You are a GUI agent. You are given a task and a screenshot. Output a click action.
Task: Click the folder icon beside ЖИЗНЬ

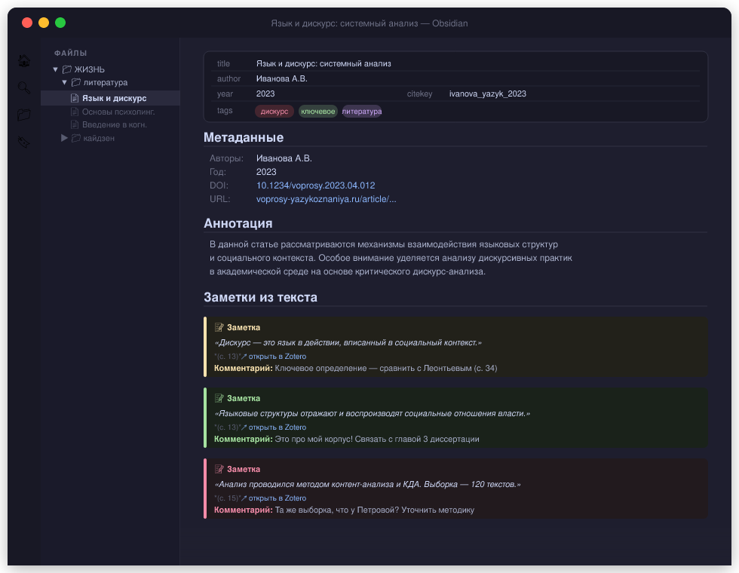tap(67, 69)
